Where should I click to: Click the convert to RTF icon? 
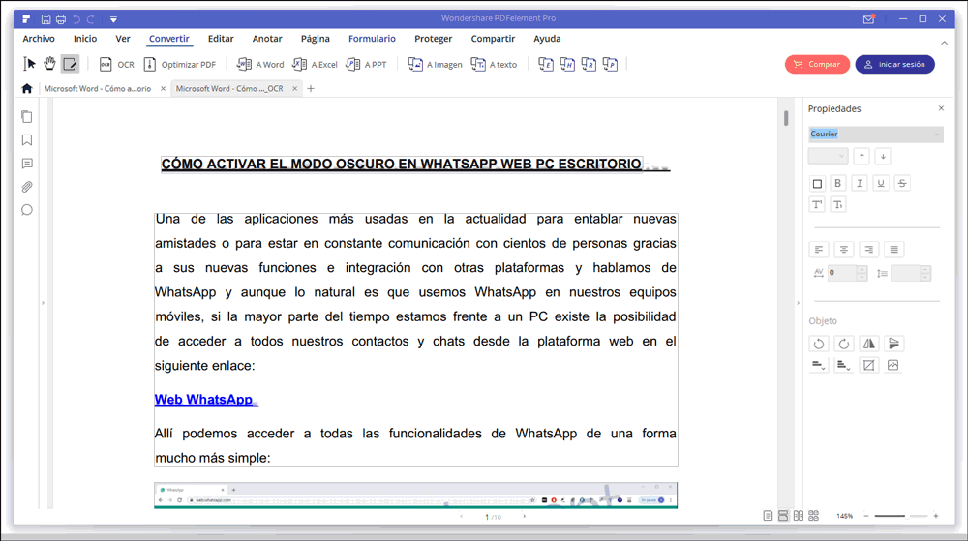click(x=589, y=64)
